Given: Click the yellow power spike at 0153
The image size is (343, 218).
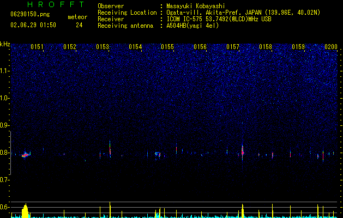Looking at the screenshot, I should pyautogui.click(x=110, y=210).
